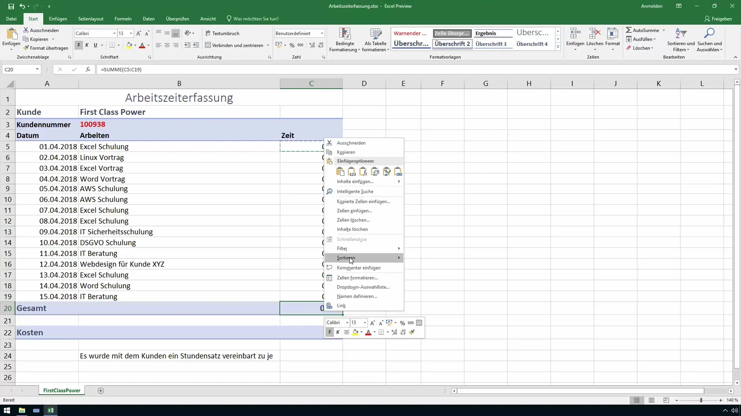Expand the formula bar with the right-side arrow
Screen dimensions: 741x416
[736, 69]
